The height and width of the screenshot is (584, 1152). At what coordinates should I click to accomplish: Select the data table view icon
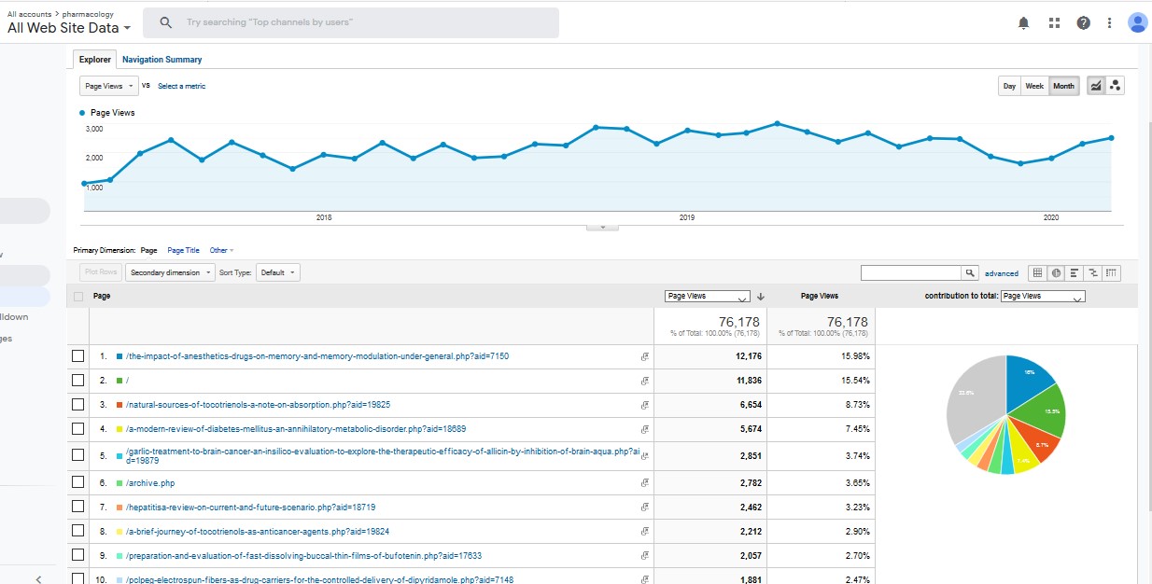(x=1037, y=273)
